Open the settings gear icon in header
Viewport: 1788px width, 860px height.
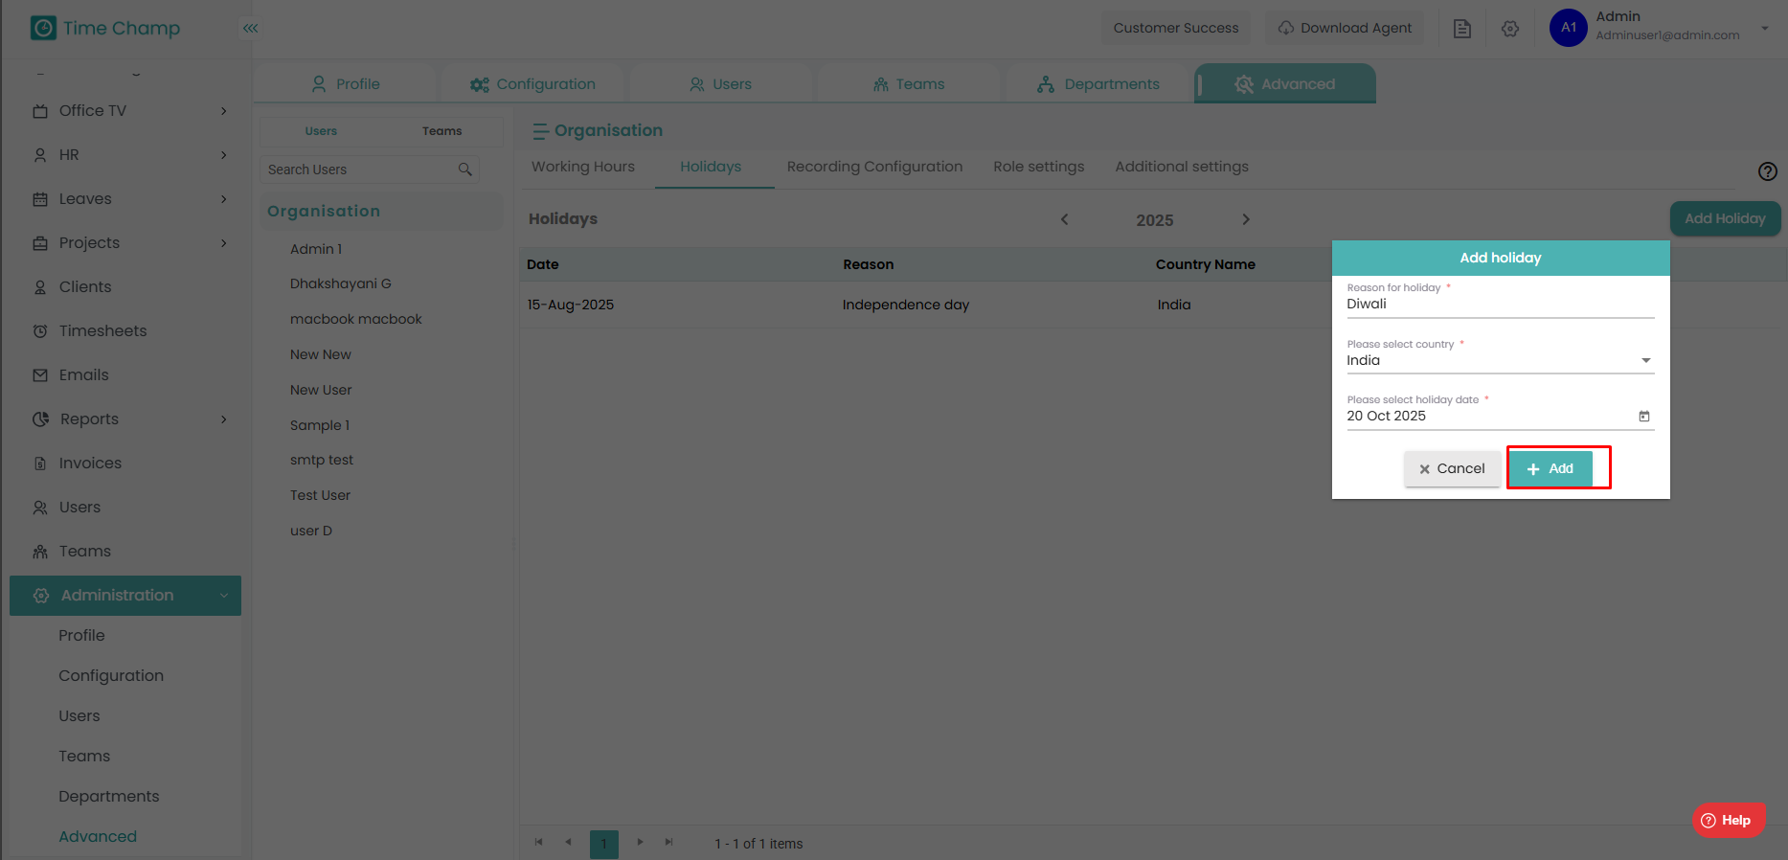(x=1510, y=29)
